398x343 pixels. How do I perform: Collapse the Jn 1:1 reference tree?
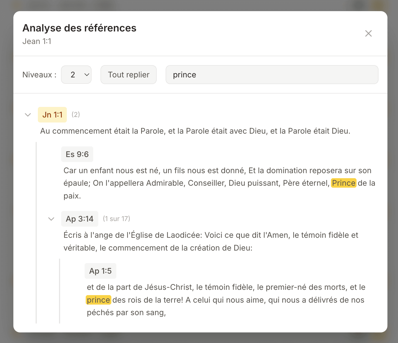point(28,115)
